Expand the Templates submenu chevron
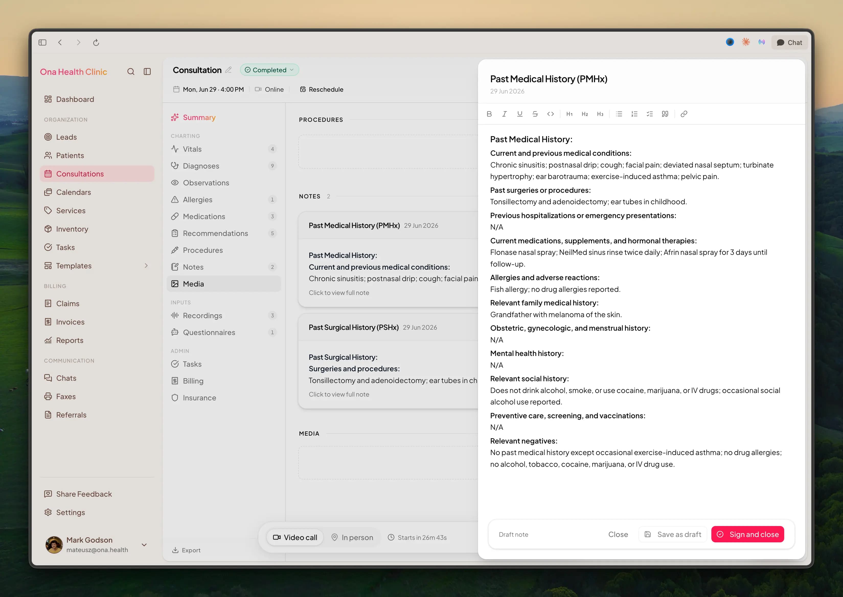Screen dimensions: 843x597 point(146,265)
